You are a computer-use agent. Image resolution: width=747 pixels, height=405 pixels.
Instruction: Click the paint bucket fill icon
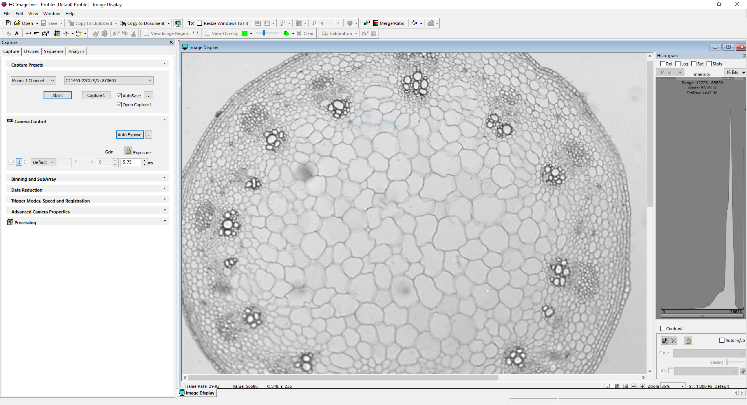(415, 23)
